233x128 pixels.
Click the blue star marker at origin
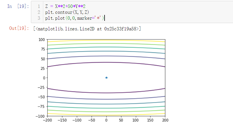107,78
